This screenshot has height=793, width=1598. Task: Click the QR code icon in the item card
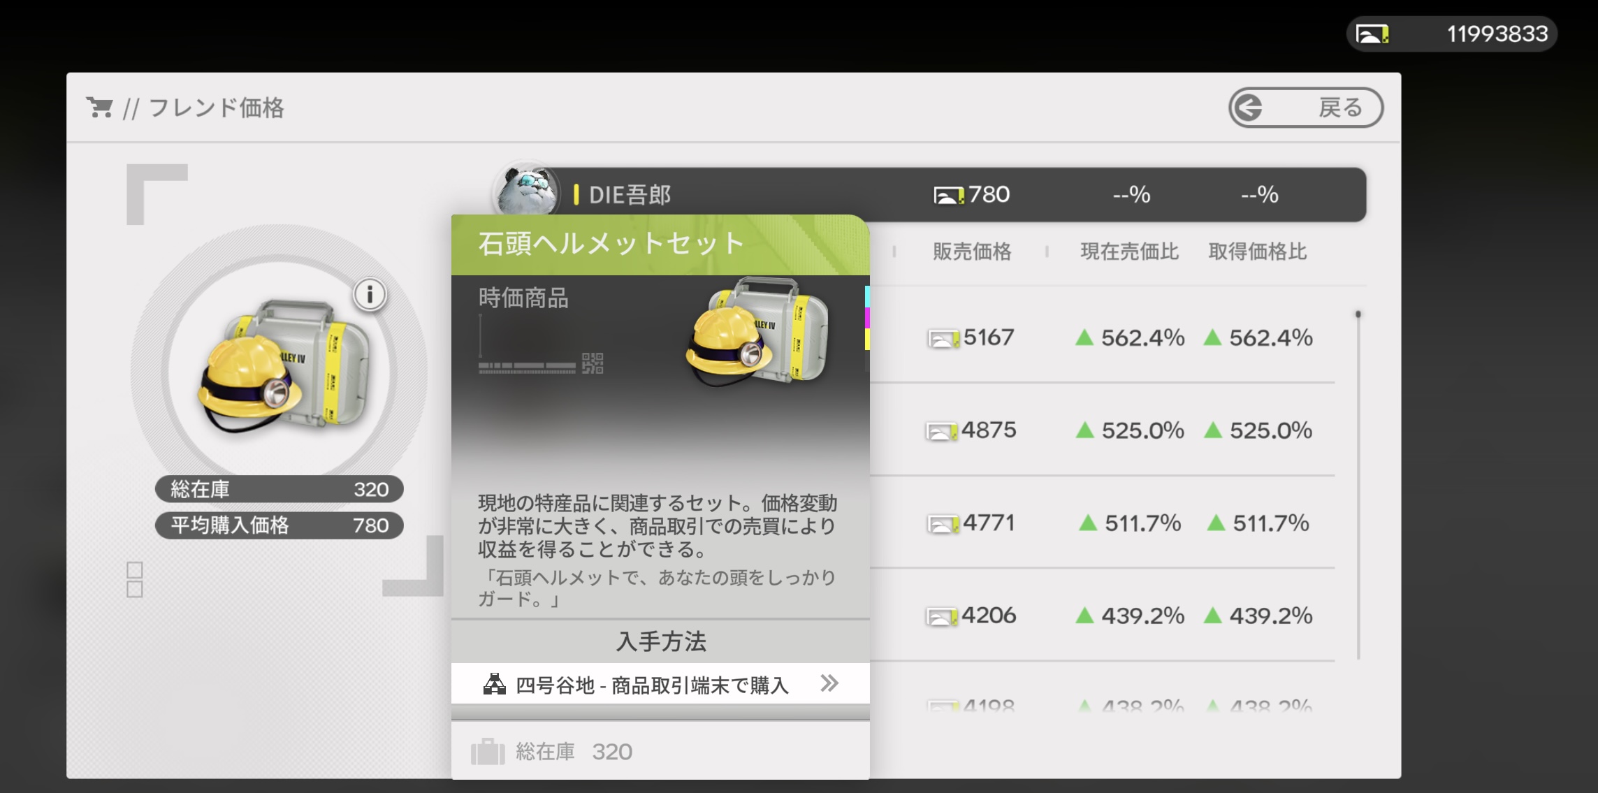tap(593, 363)
